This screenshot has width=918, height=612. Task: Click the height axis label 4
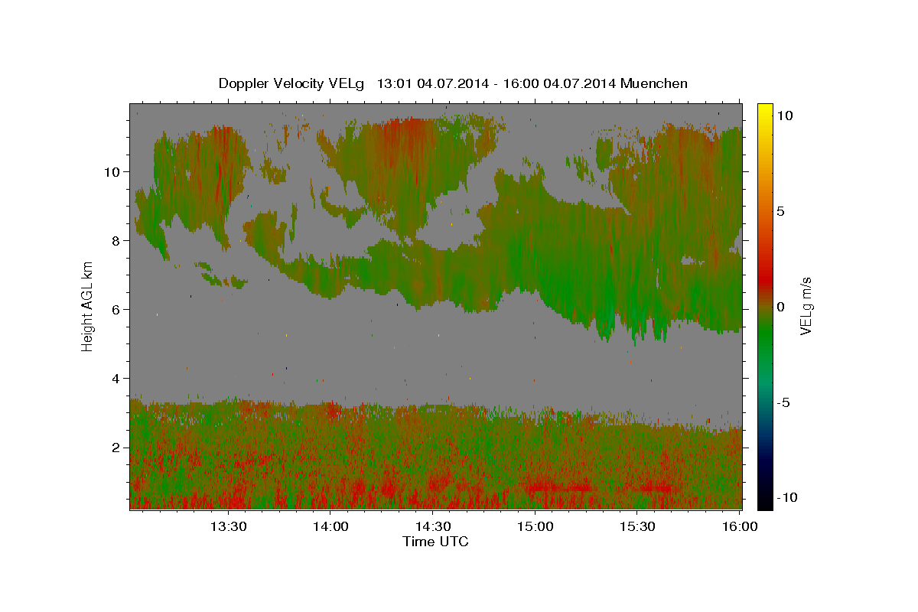115,378
